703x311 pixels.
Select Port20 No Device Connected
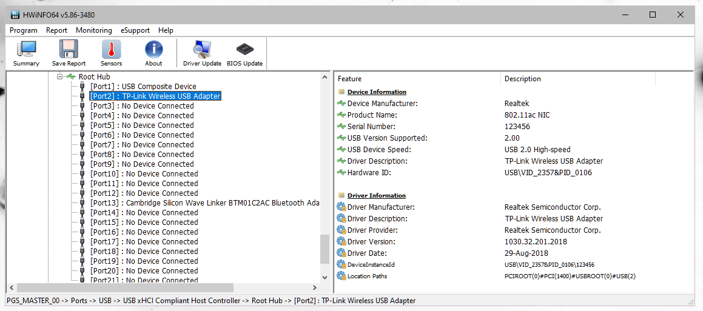144,270
